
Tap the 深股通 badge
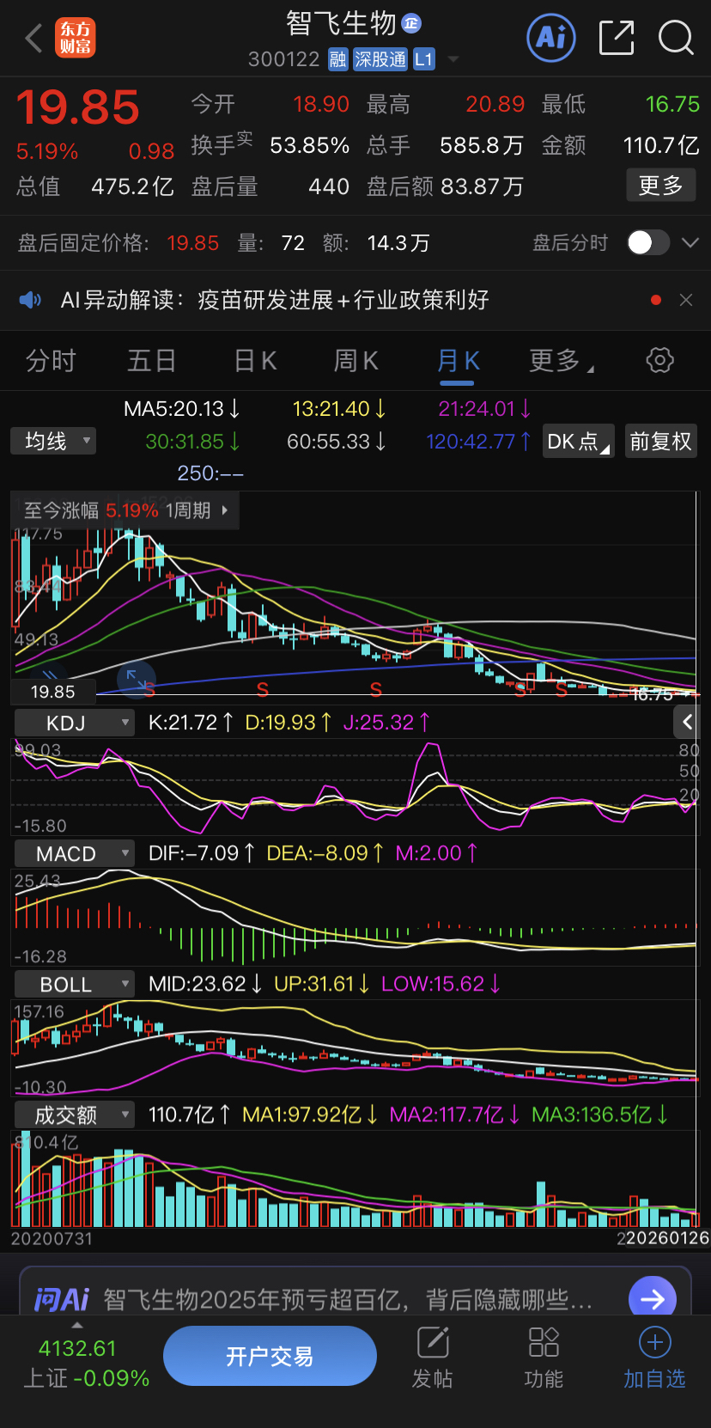pyautogui.click(x=380, y=59)
